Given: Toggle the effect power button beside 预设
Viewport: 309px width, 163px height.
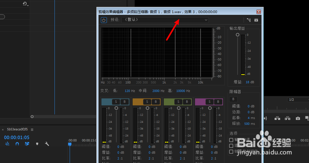Looking at the screenshot, I should [x=104, y=20].
